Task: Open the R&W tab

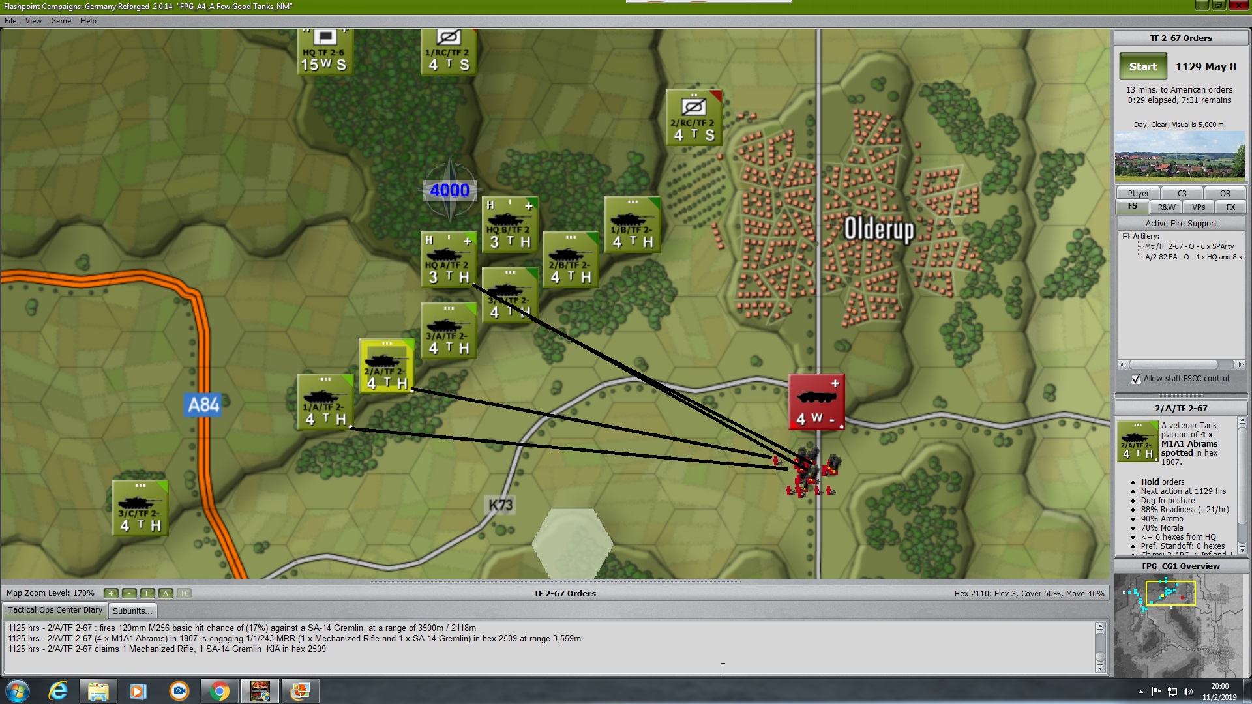Action: click(x=1167, y=207)
